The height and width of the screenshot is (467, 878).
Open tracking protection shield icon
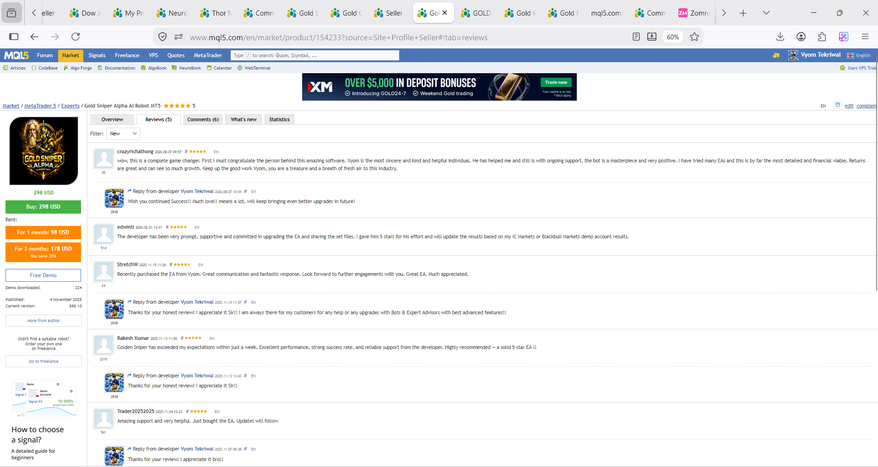(163, 37)
